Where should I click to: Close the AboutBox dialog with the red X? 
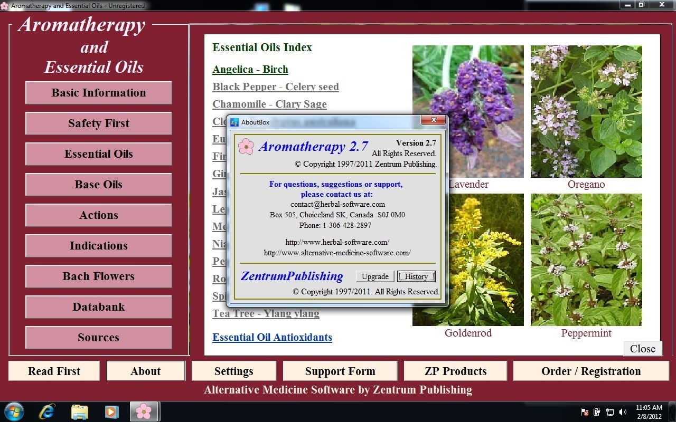[434, 121]
